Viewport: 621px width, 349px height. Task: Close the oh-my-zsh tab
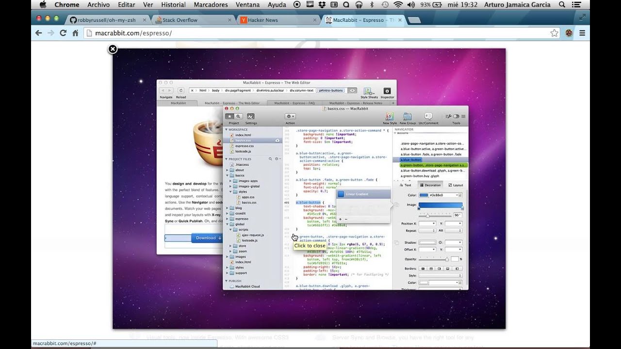[145, 20]
